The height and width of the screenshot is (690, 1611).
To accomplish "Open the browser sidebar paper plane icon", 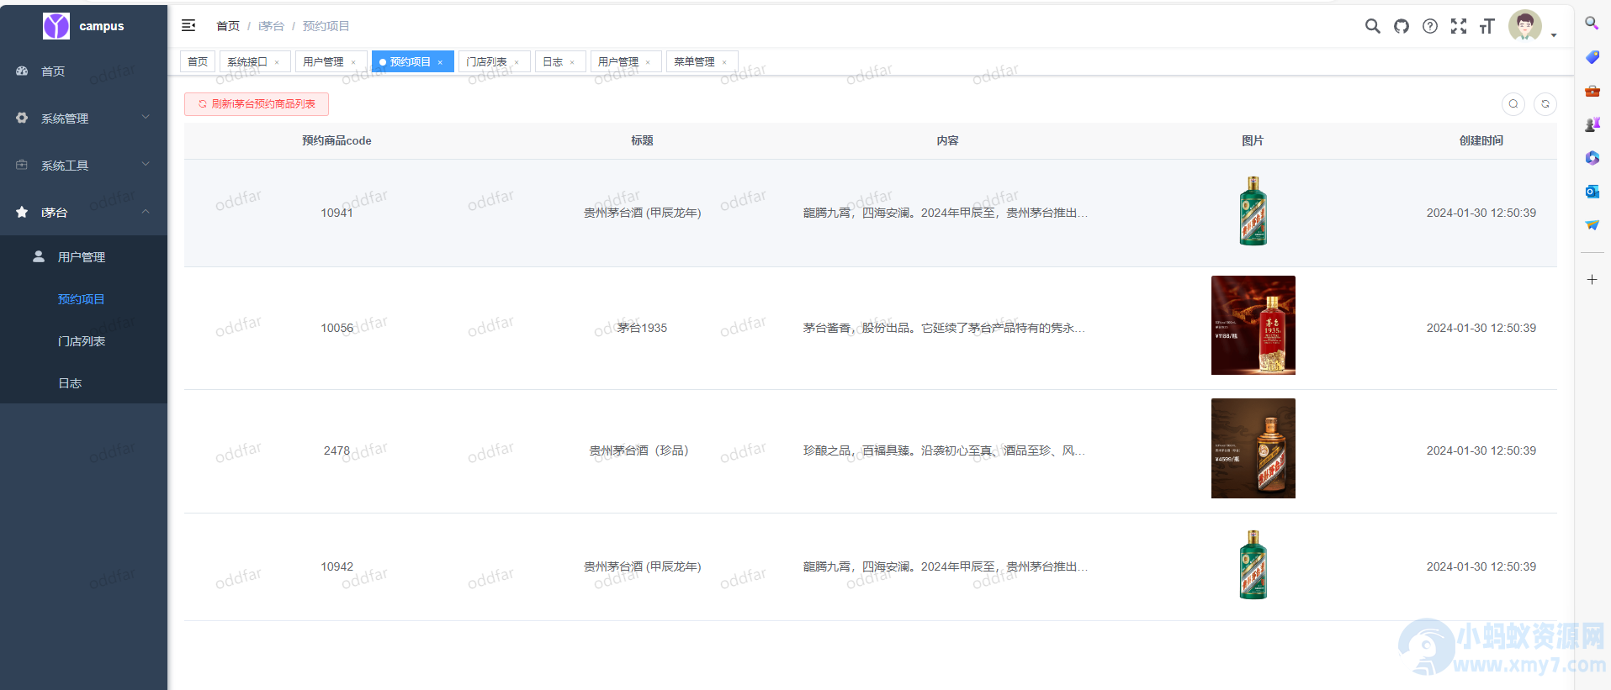I will pos(1592,225).
